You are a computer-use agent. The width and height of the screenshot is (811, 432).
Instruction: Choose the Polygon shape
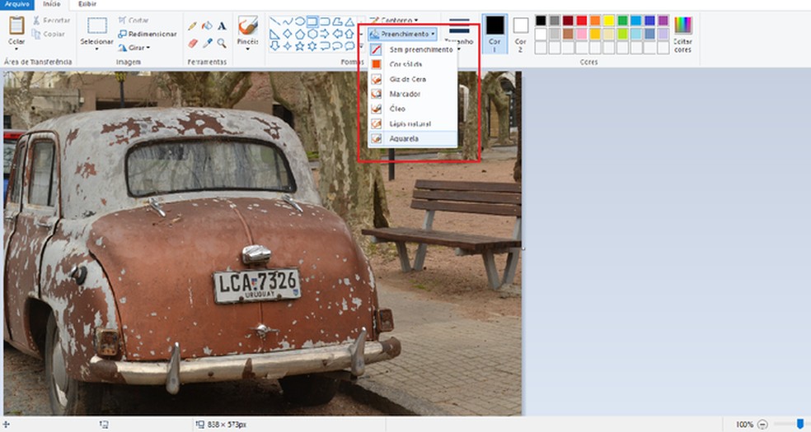coord(337,21)
